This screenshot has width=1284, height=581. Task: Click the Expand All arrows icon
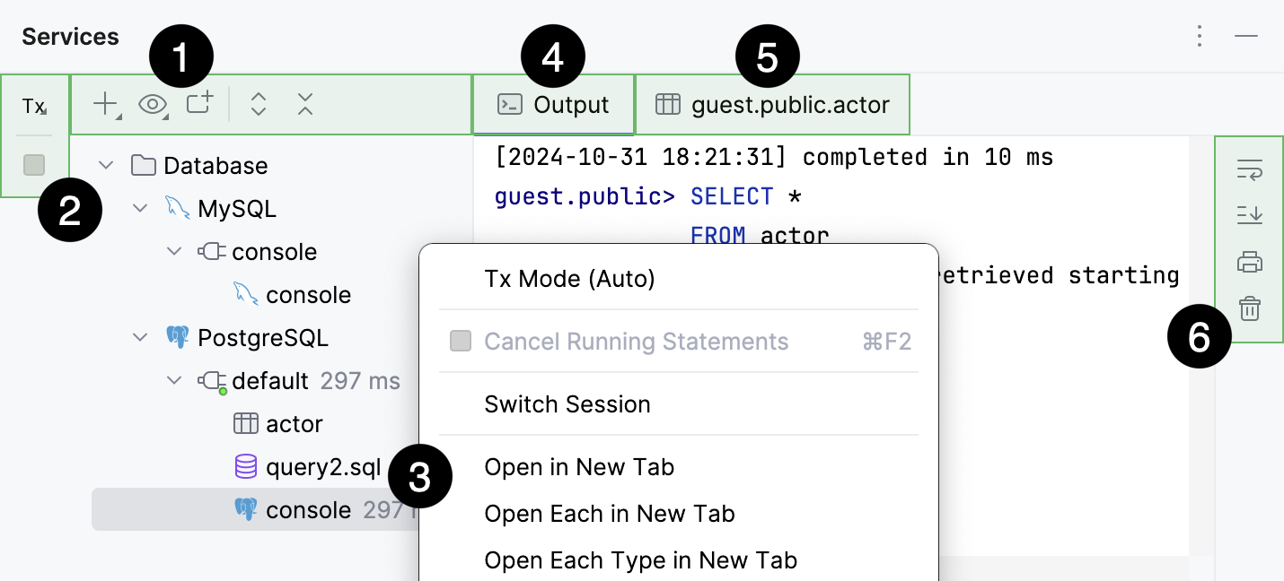[x=259, y=105]
